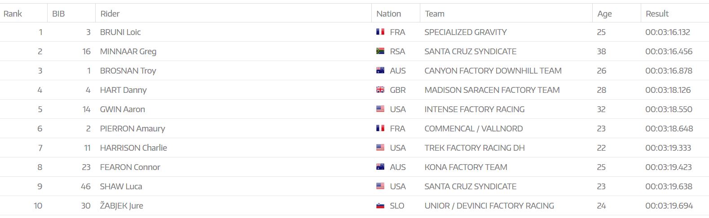The image size is (709, 218).
Task: Select the HARRISON Charlie rider name
Action: [x=133, y=148]
